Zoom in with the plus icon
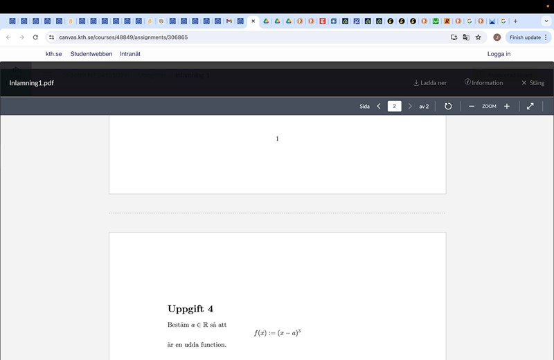Viewport: 554px width, 360px height. pos(507,106)
